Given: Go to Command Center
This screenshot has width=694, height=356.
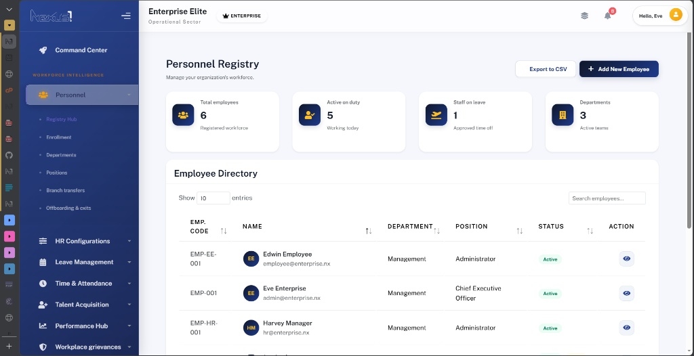Looking at the screenshot, I should coord(82,50).
